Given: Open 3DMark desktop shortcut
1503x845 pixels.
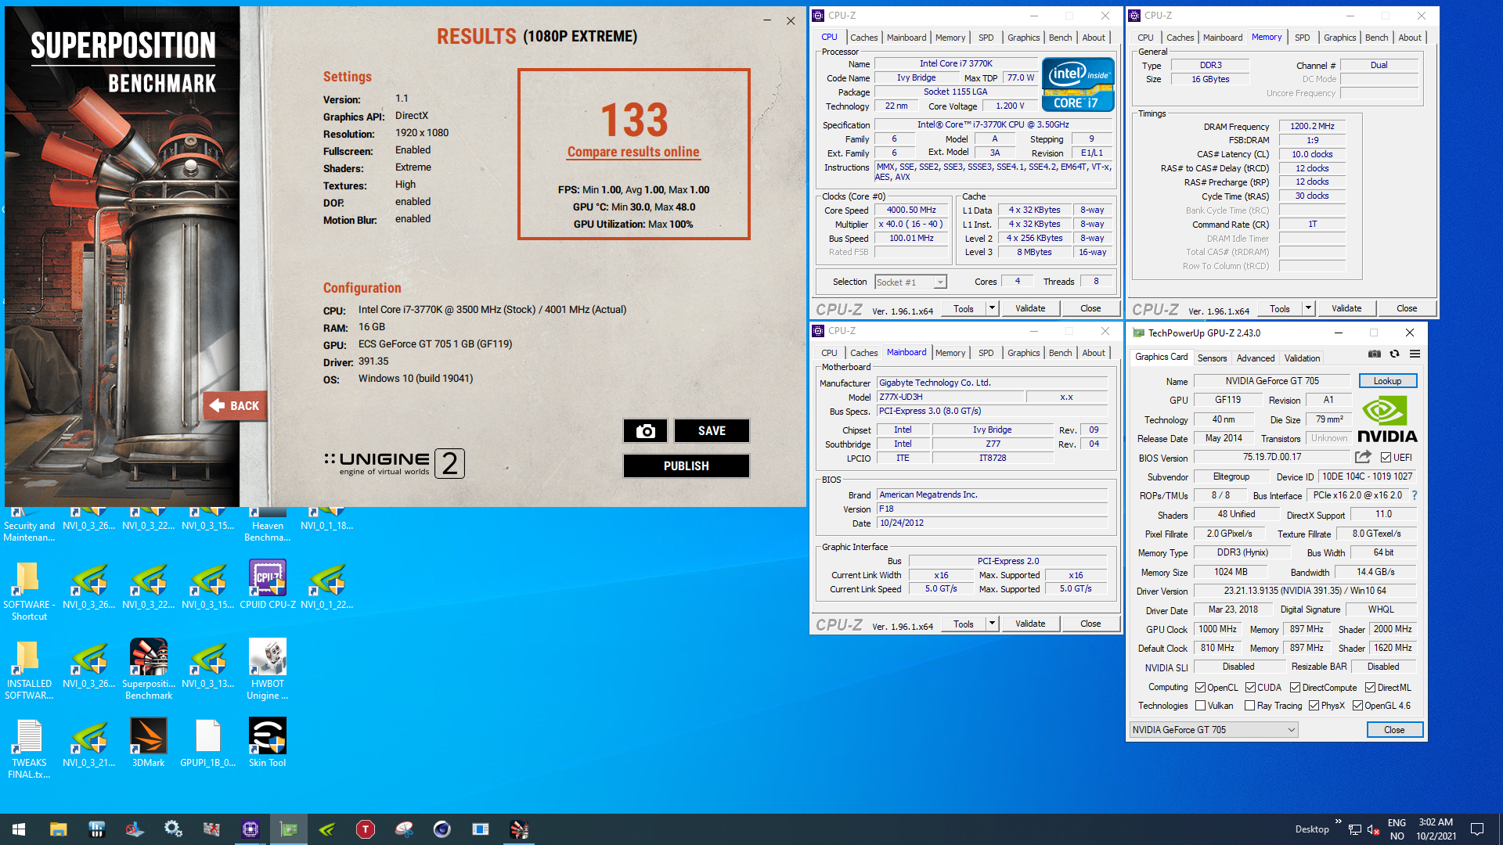Looking at the screenshot, I should coord(149,743).
